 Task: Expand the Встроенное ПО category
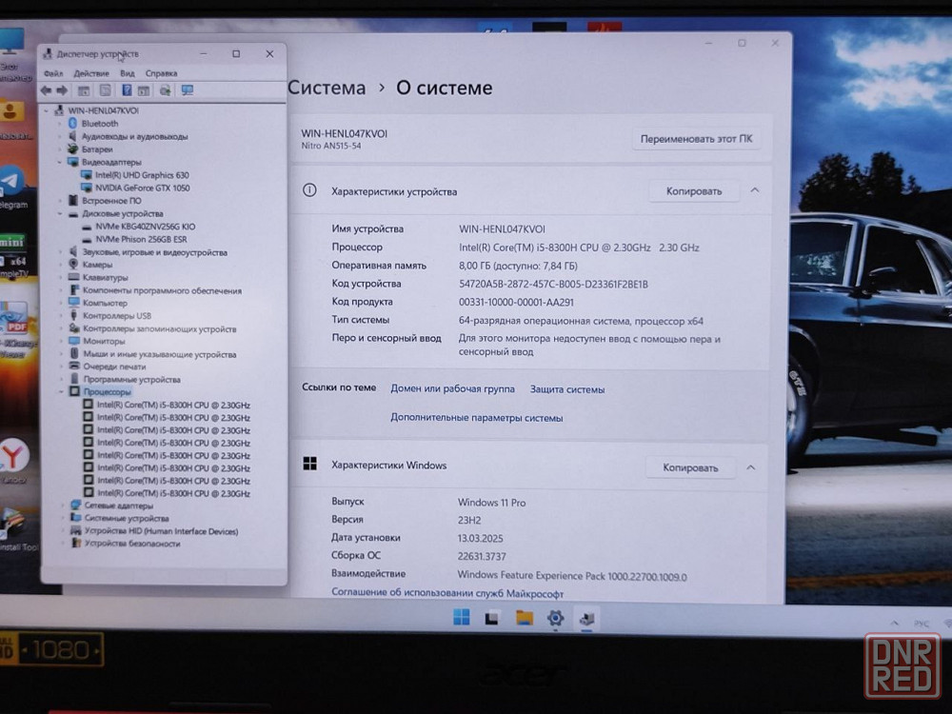[x=60, y=200]
